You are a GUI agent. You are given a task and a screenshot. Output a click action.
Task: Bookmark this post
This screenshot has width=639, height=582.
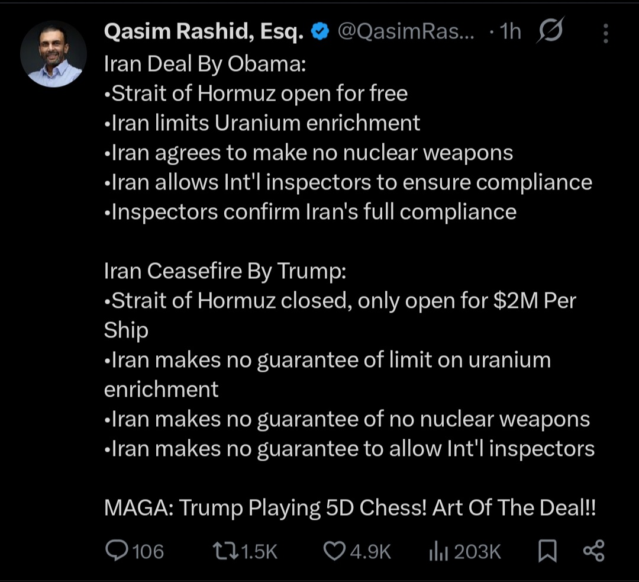click(x=547, y=552)
